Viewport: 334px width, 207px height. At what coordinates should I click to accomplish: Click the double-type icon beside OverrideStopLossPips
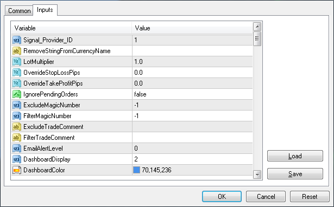tap(17, 73)
